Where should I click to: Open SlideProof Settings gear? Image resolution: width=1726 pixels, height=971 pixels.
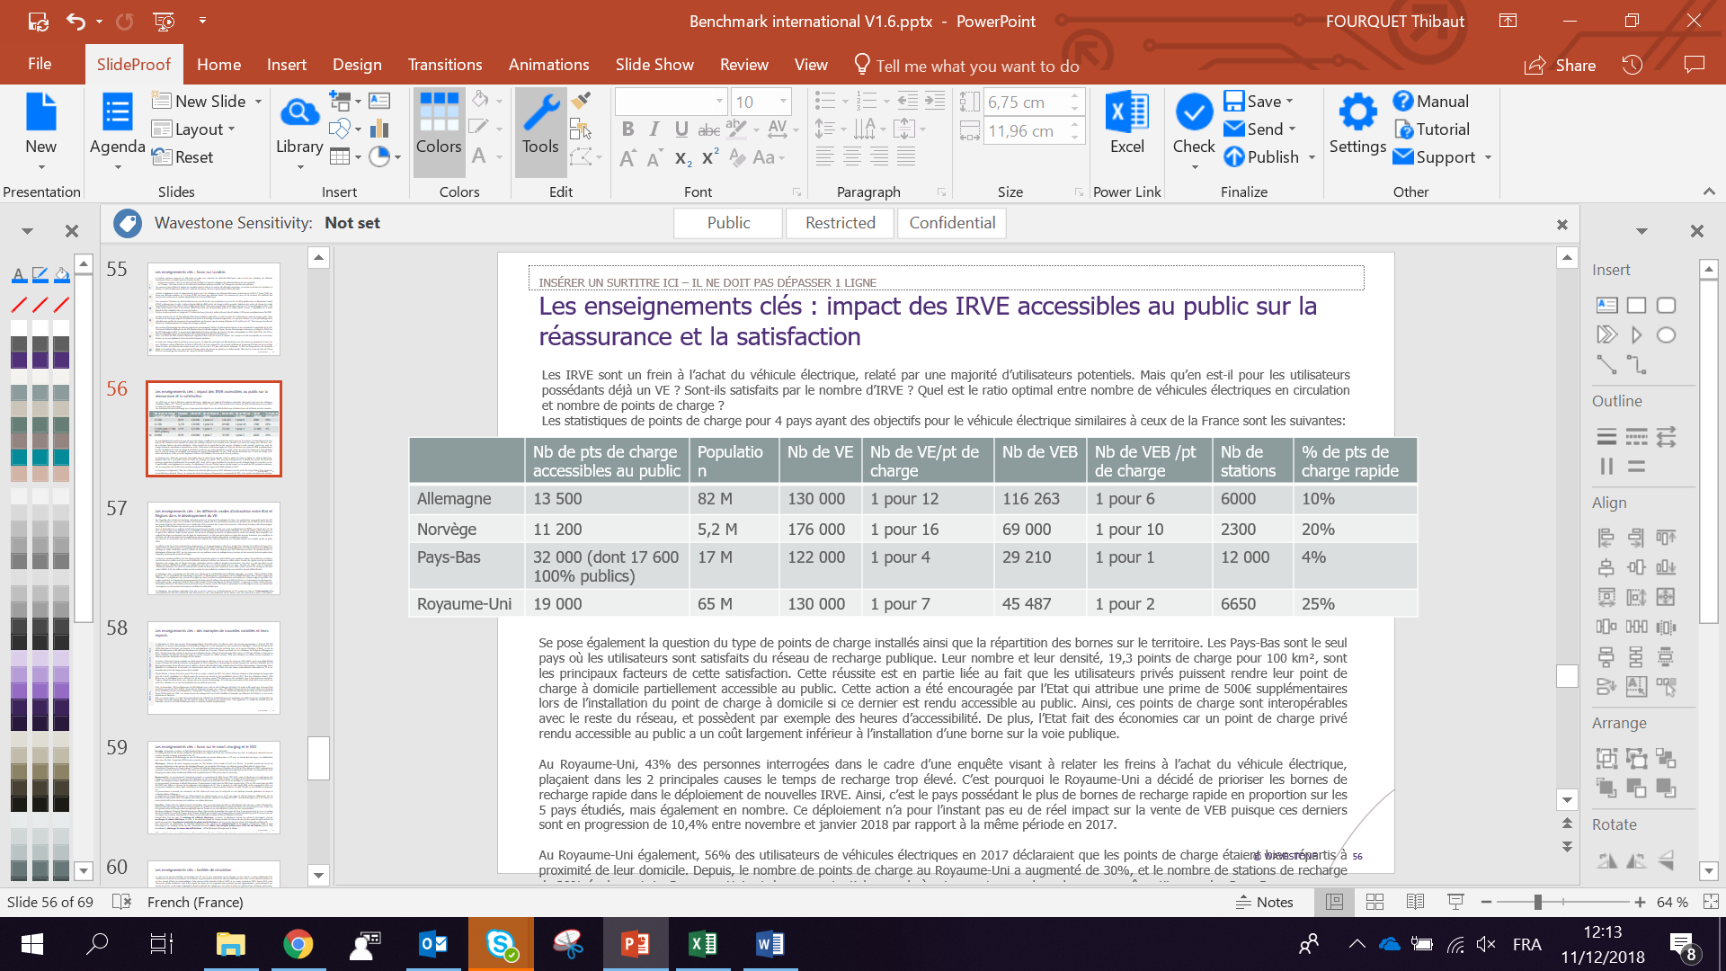tap(1357, 124)
